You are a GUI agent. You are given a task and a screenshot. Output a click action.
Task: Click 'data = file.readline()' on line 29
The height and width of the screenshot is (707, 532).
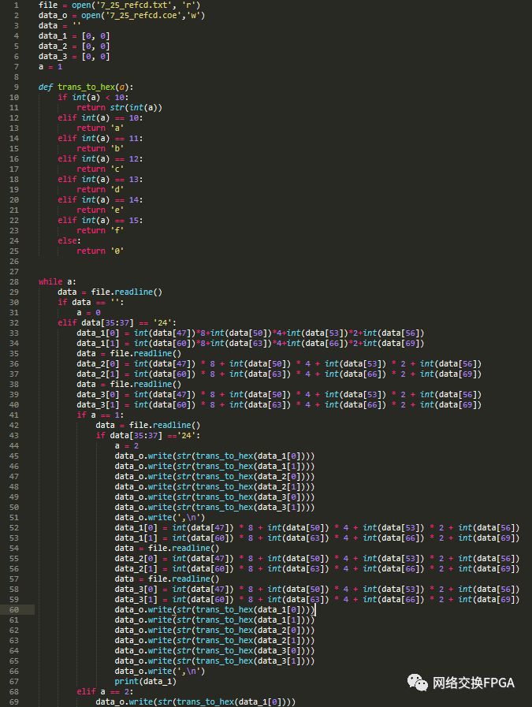click(110, 292)
